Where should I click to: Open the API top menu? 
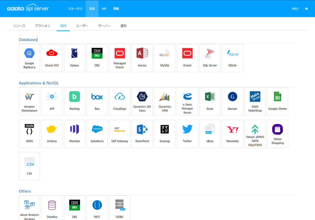click(x=104, y=9)
